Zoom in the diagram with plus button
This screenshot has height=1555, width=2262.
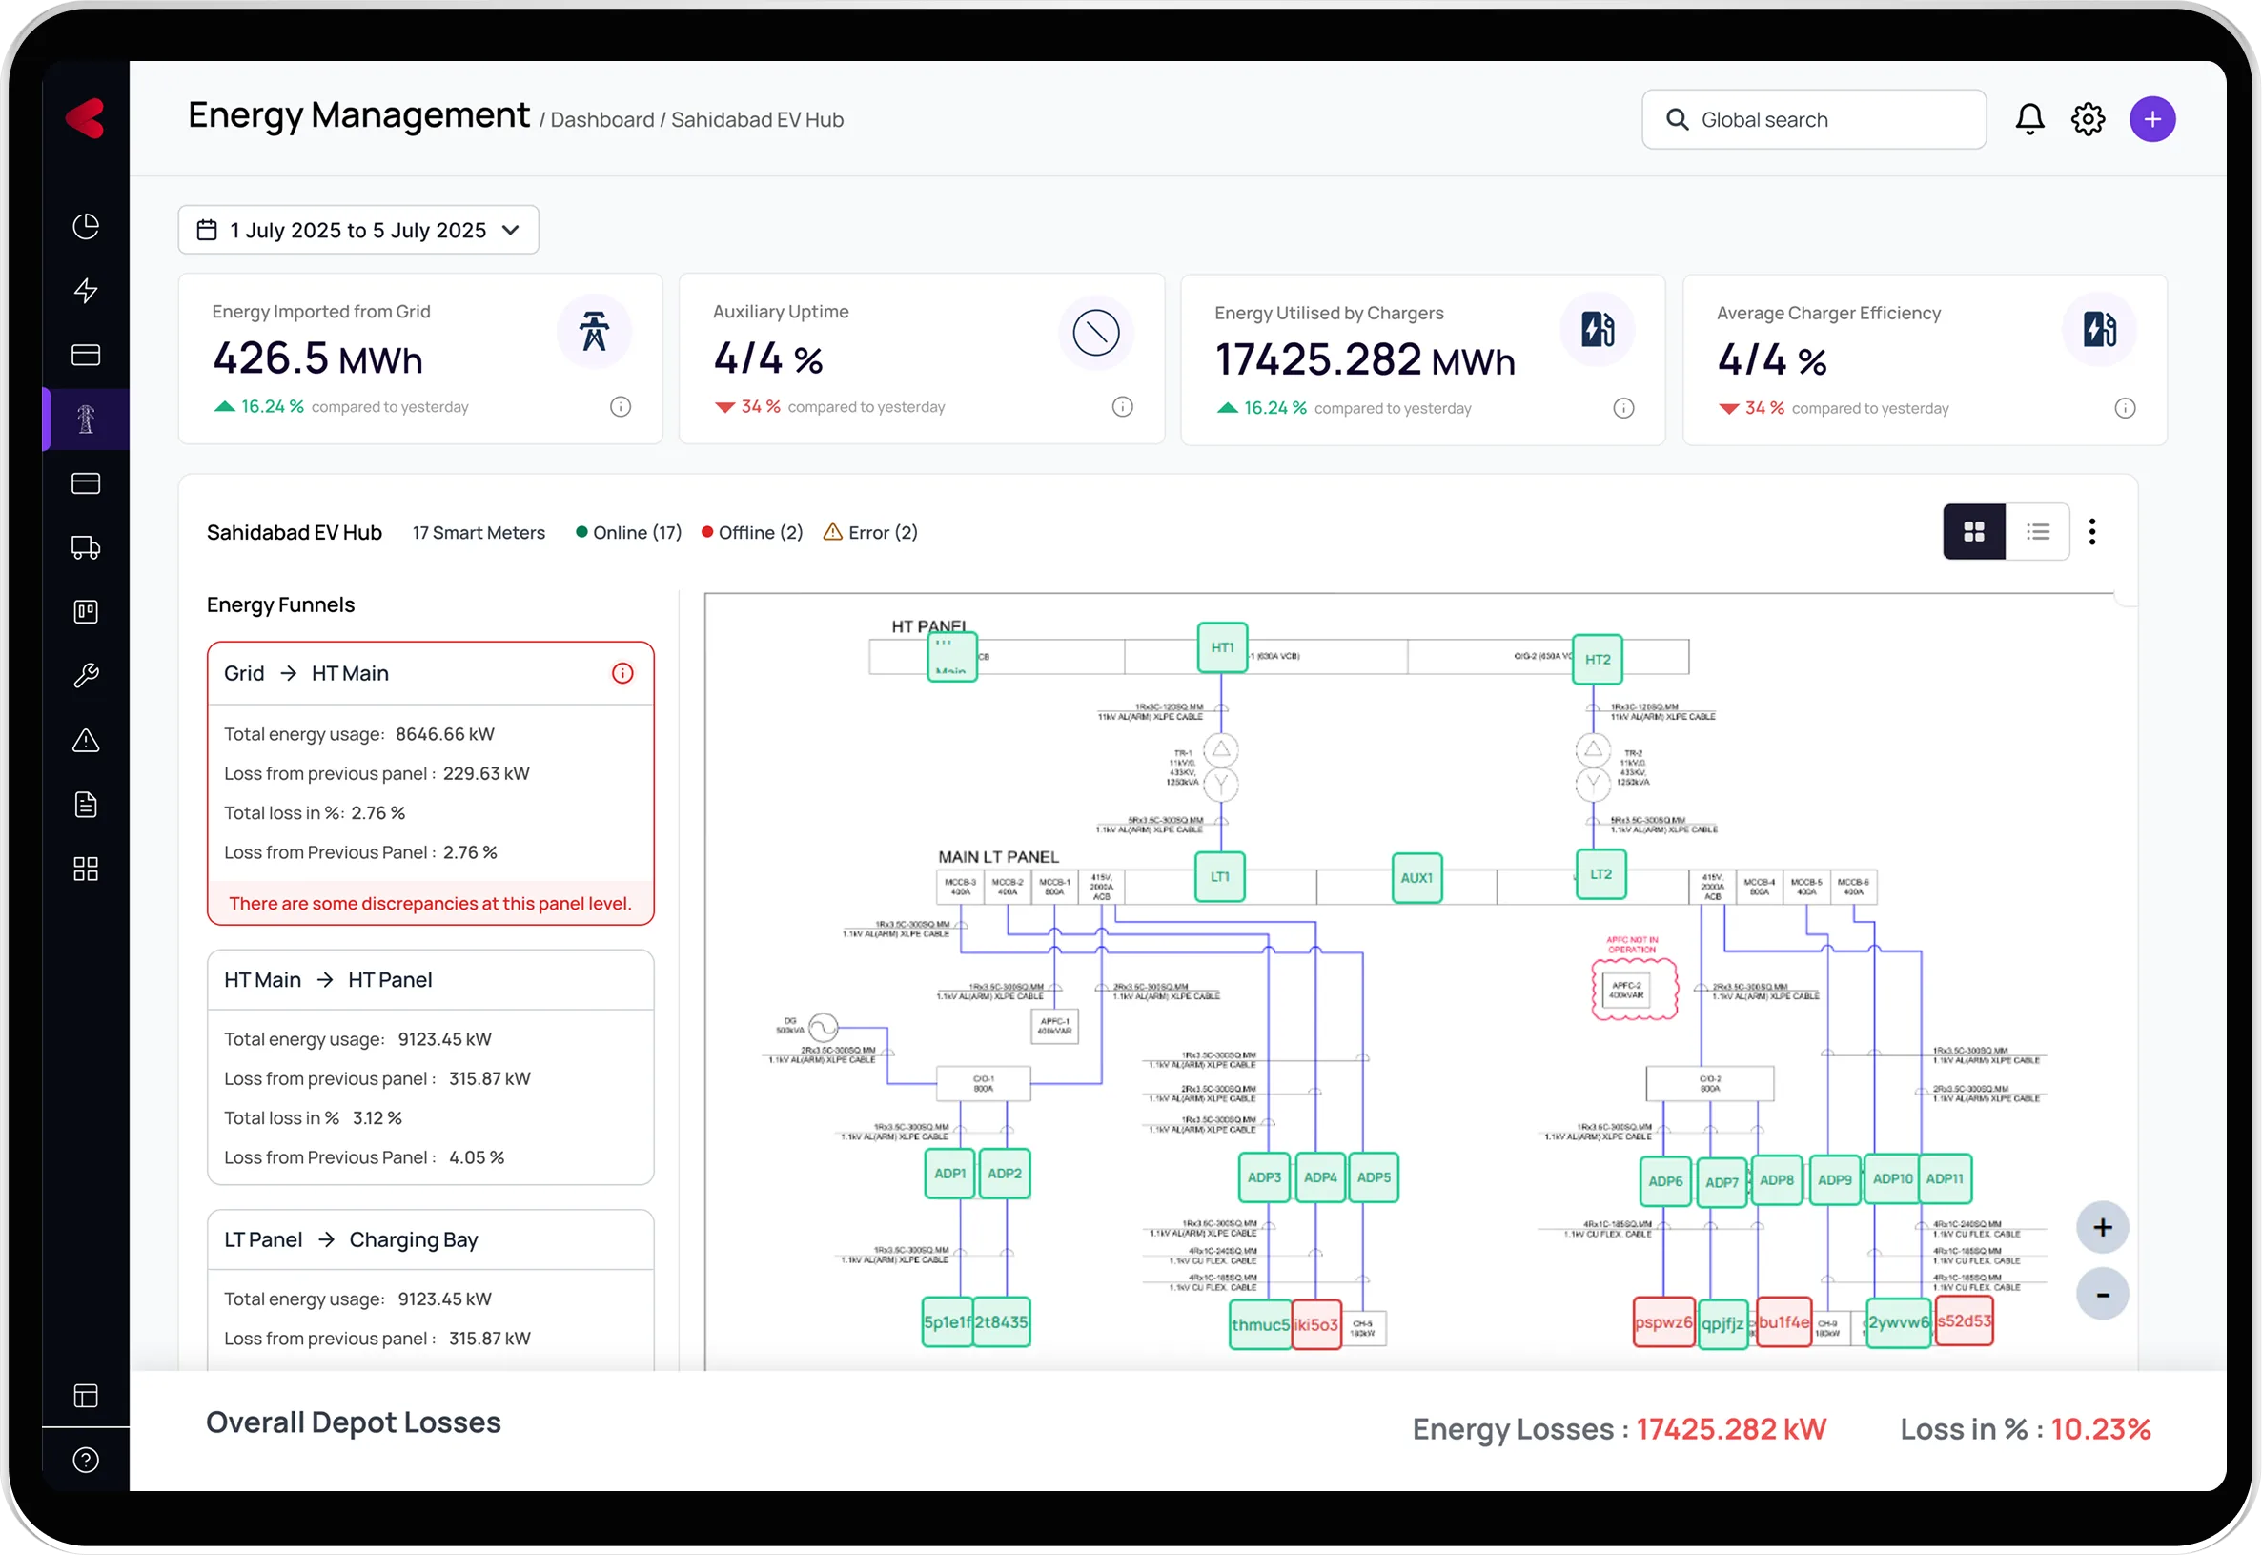coord(2102,1228)
